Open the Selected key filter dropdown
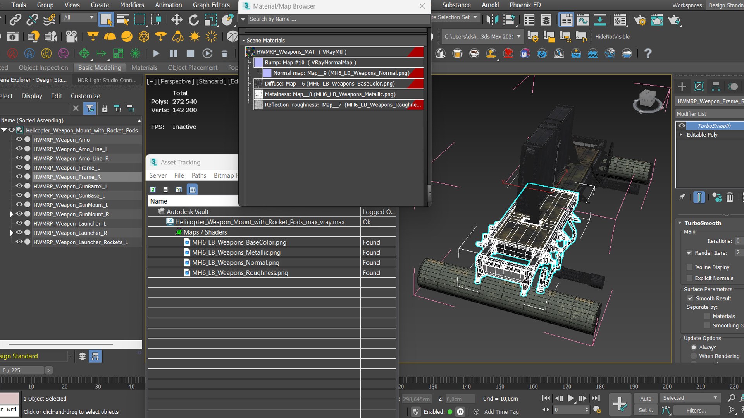This screenshot has height=418, width=744. point(690,398)
